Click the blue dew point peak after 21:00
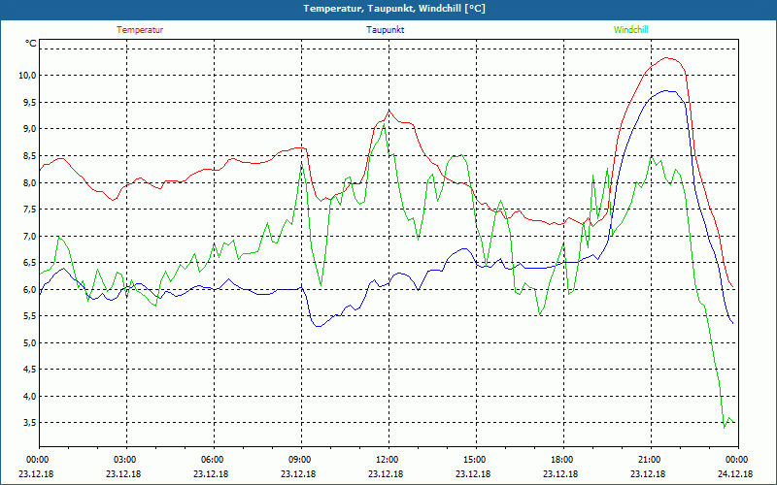777x485 pixels. (666, 90)
